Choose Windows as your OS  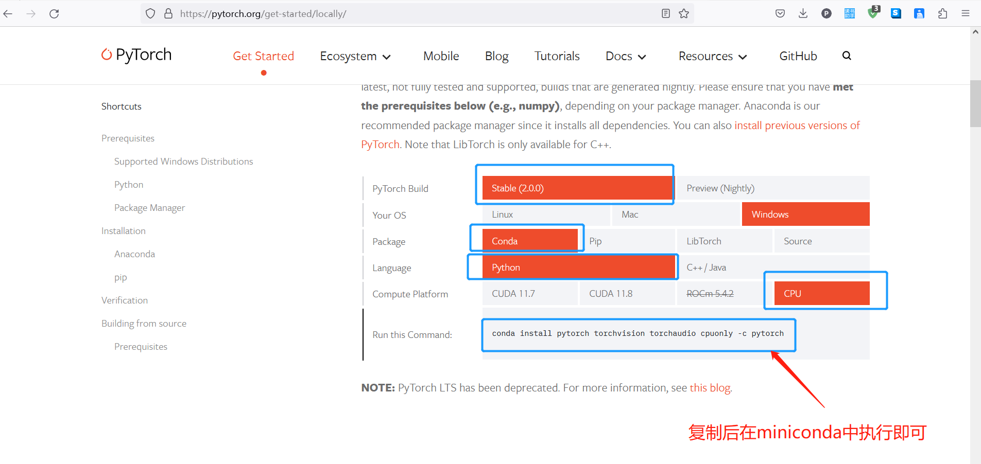click(x=805, y=215)
